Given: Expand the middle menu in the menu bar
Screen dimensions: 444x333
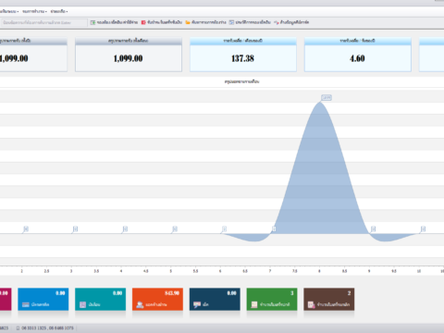Looking at the screenshot, I should [34, 11].
